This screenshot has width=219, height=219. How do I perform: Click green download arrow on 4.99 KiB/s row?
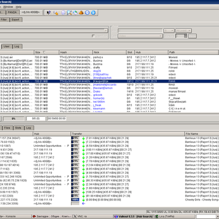(84, 173)
